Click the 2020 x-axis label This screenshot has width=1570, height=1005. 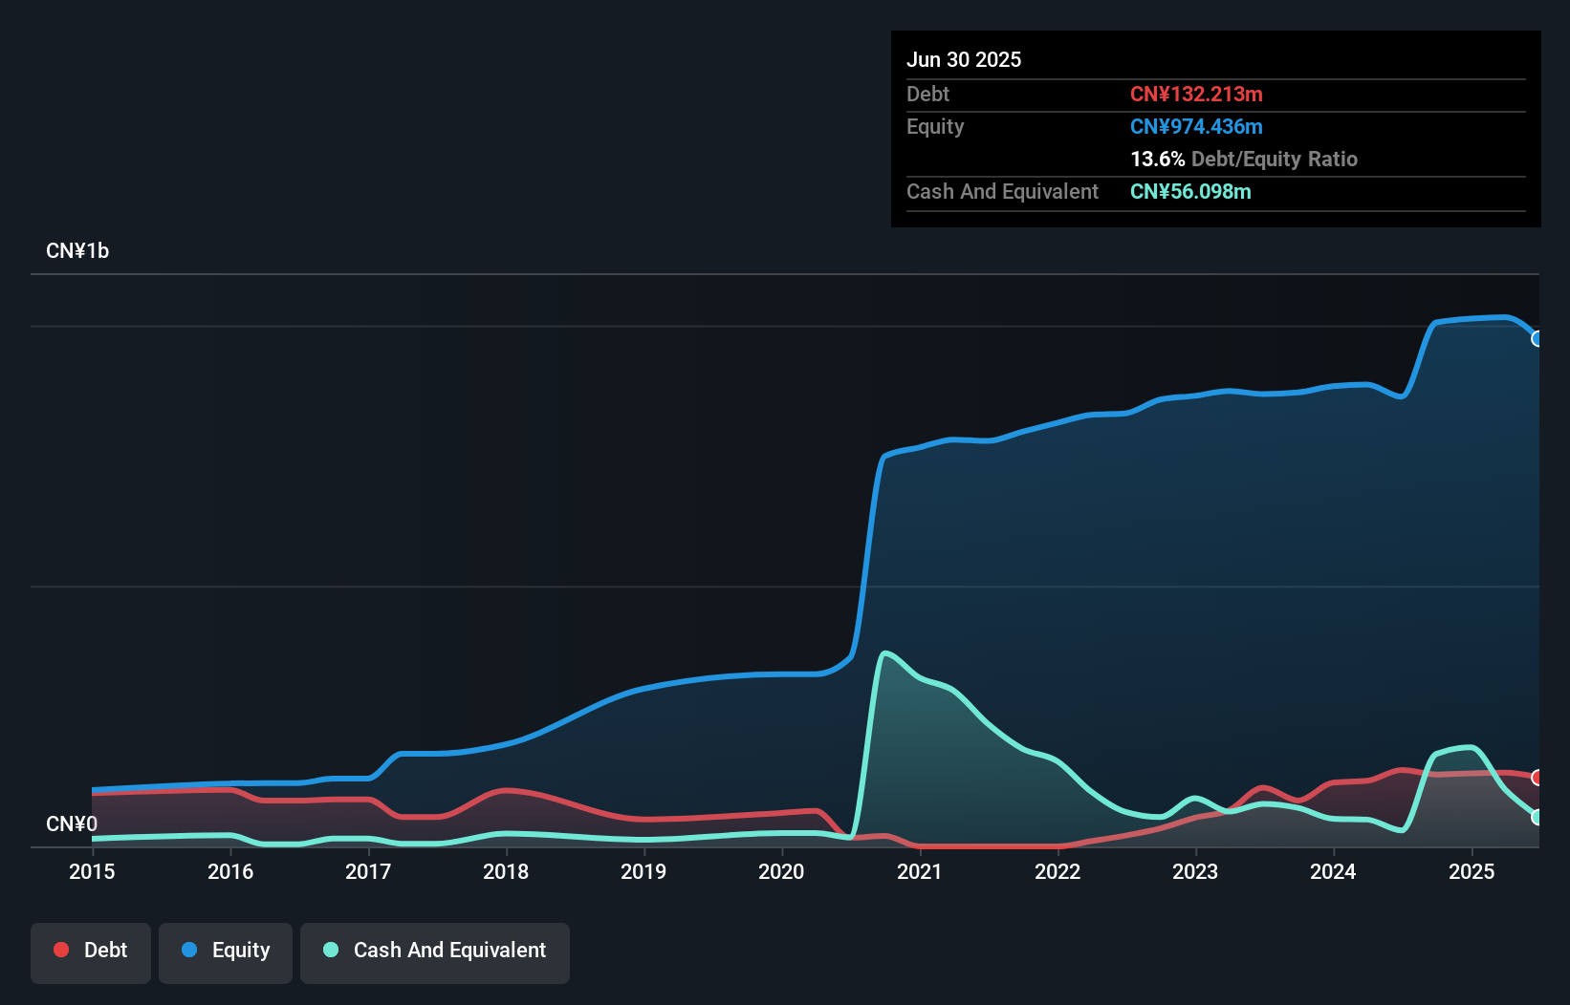pos(781,871)
